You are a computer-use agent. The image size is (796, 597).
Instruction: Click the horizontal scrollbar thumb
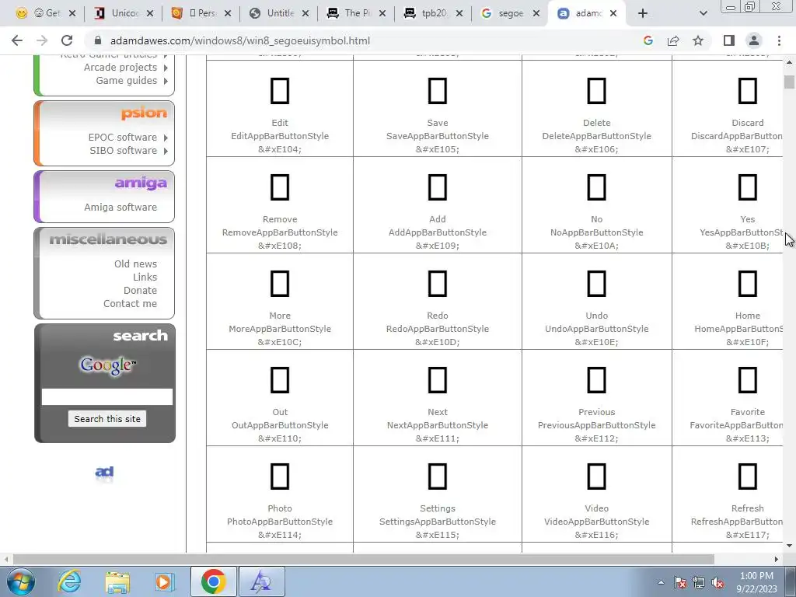(364, 559)
